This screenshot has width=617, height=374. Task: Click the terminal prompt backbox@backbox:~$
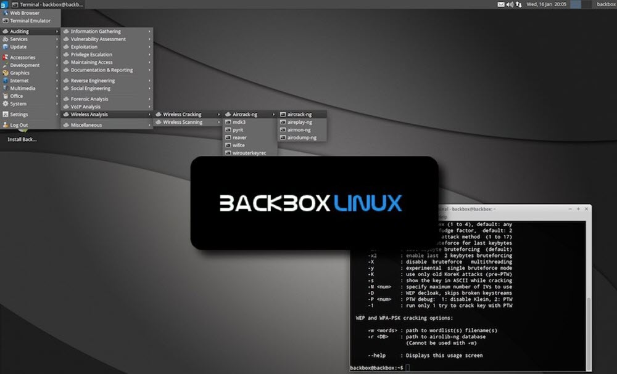pyautogui.click(x=377, y=368)
